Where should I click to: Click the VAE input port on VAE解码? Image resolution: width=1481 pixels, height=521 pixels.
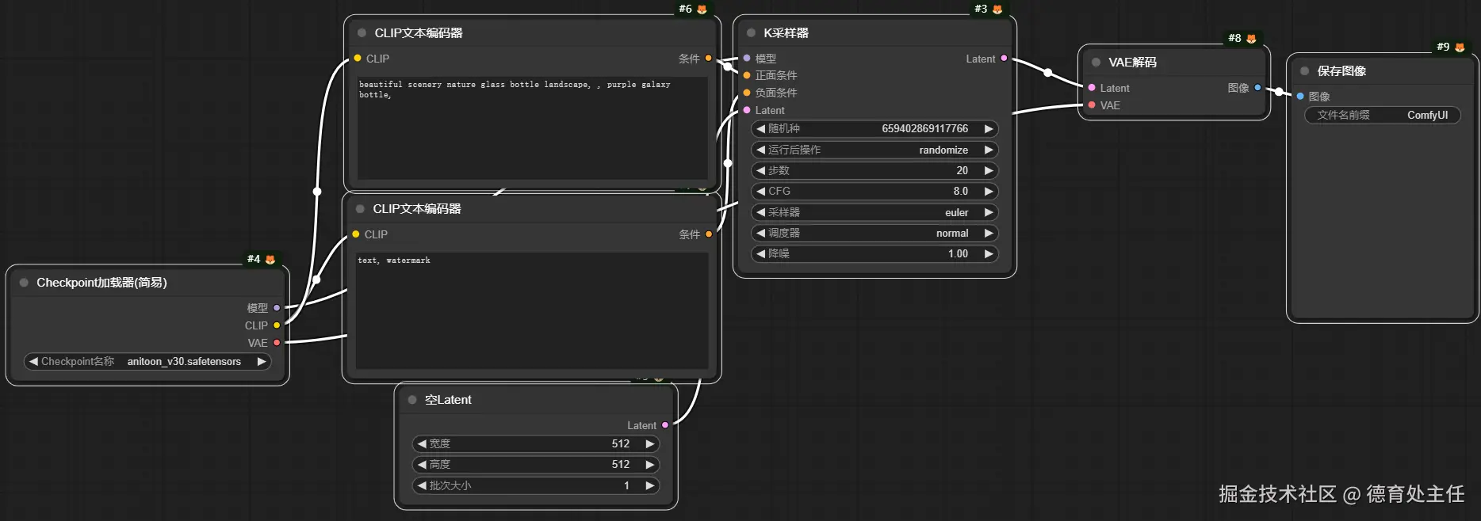1092,105
